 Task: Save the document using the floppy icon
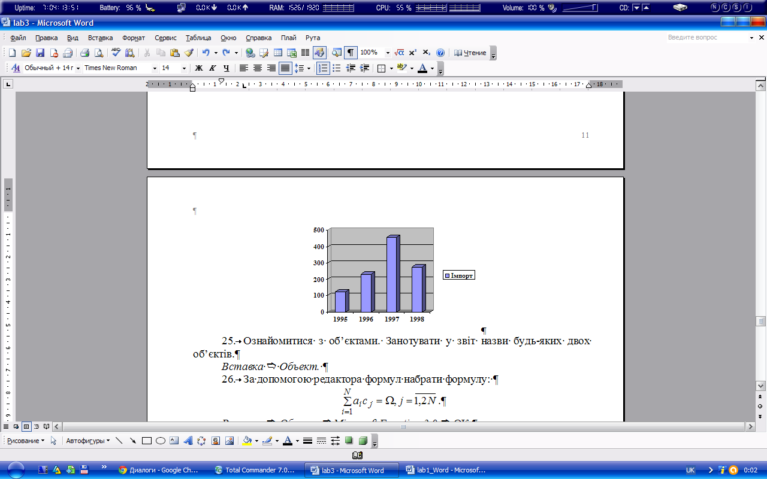click(40, 53)
